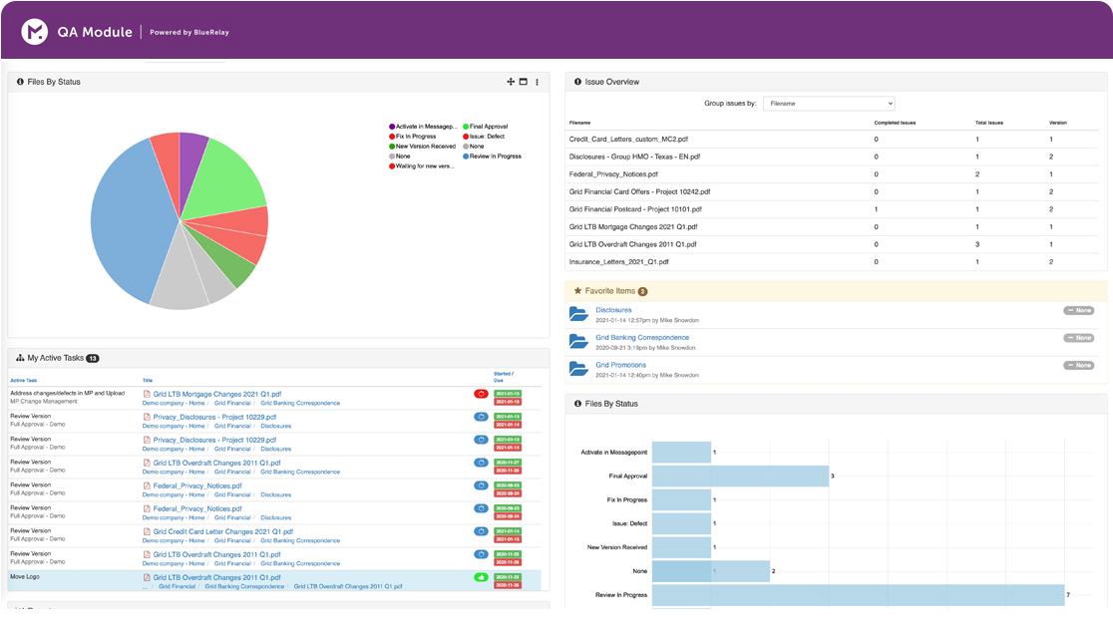This screenshot has width=1113, height=639.
Task: Click 'Address changes/defects in MP and Upload' task
Action: pos(68,393)
